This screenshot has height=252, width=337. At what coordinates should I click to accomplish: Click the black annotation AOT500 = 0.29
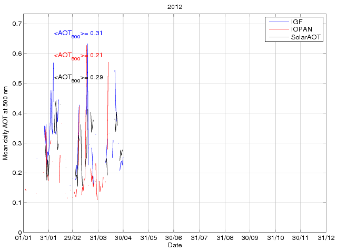78,78
